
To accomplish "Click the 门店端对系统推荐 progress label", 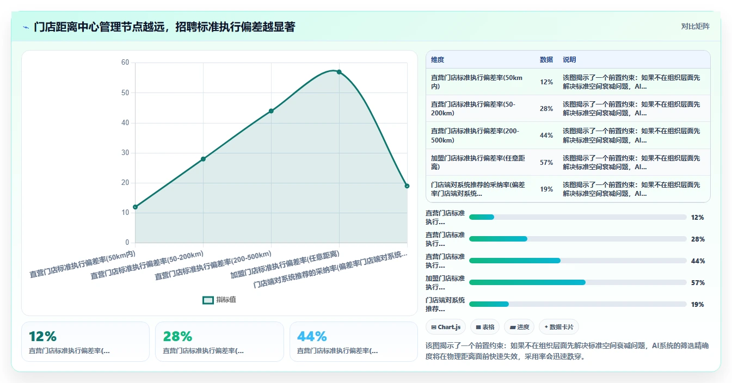I will click(x=445, y=304).
